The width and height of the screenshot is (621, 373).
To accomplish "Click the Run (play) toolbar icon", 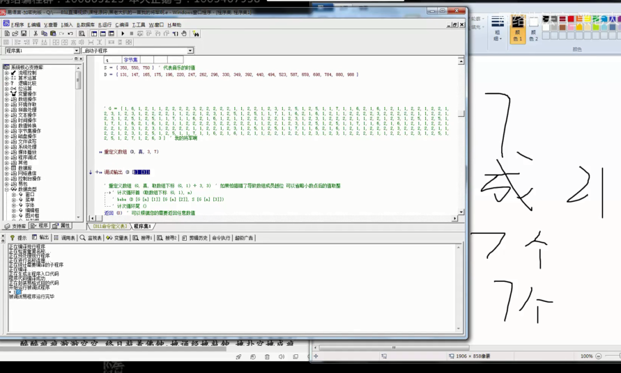I will tap(123, 33).
